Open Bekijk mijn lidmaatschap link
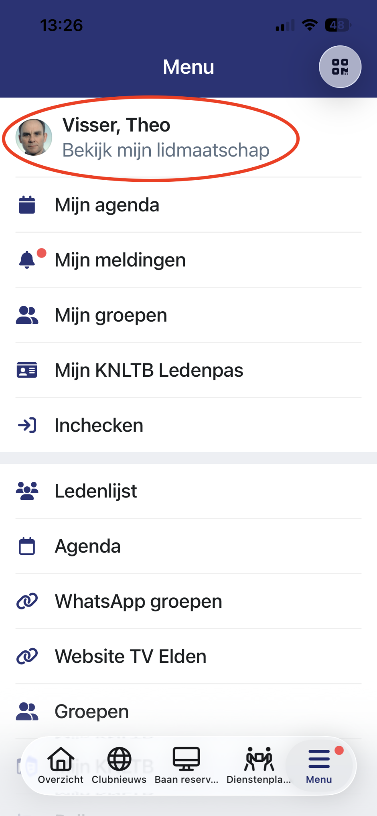 point(166,150)
